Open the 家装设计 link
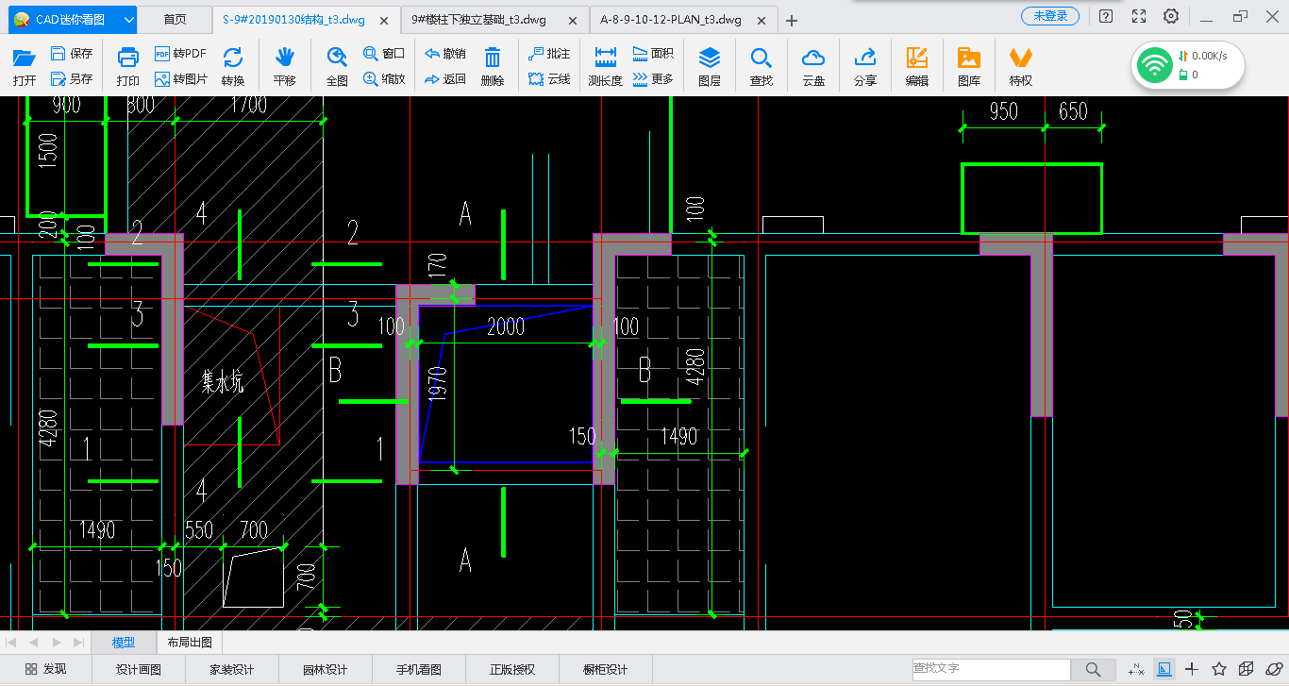The height and width of the screenshot is (686, 1289). (232, 669)
